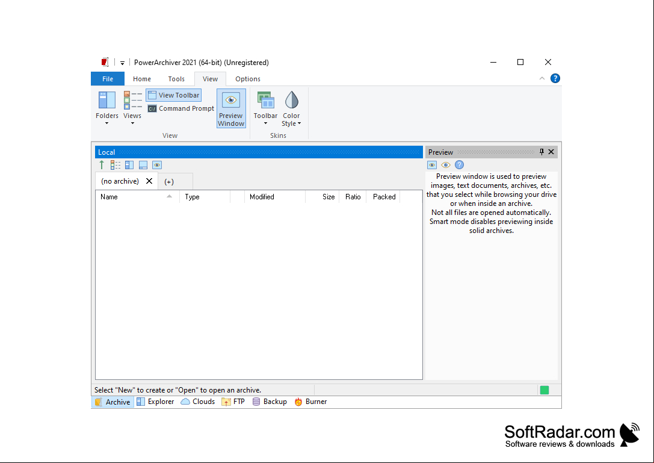Viewport: 654px width, 463px height.
Task: Expand the Folders dropdown in the ribbon
Action: pos(106,108)
